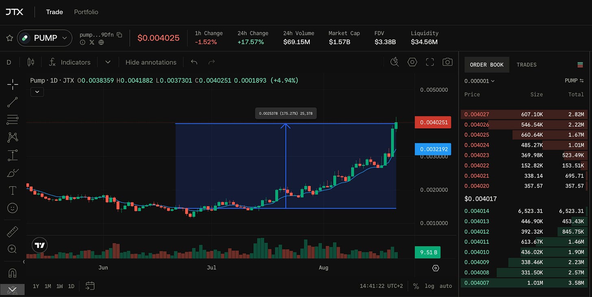This screenshot has height=297, width=592.
Task: Set the chart range to 1W
Action: pos(59,286)
